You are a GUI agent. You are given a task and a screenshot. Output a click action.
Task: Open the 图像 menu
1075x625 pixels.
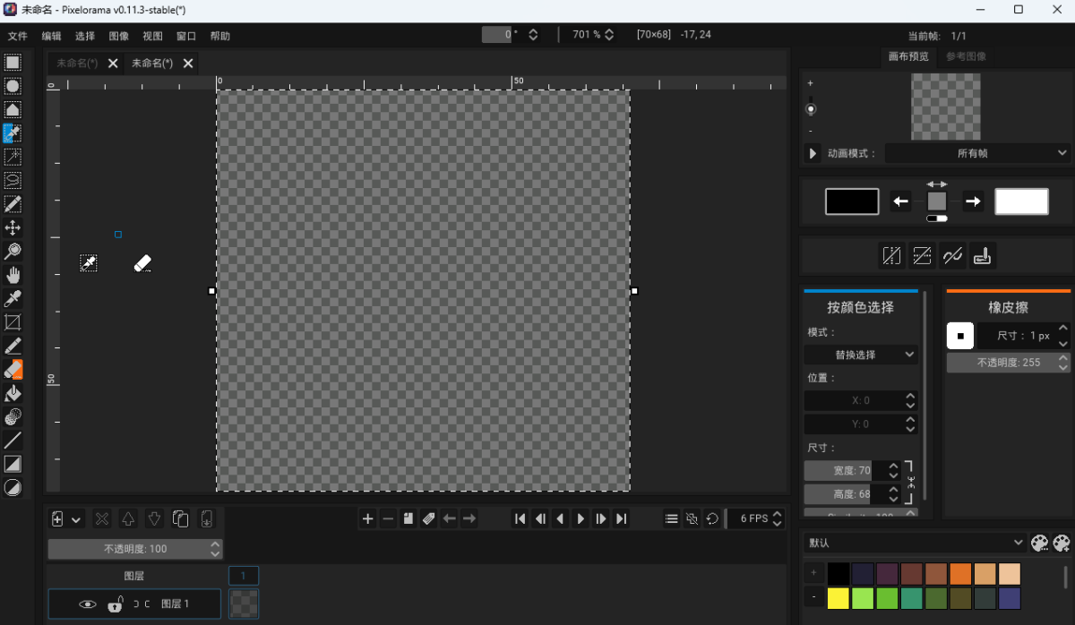pos(118,37)
